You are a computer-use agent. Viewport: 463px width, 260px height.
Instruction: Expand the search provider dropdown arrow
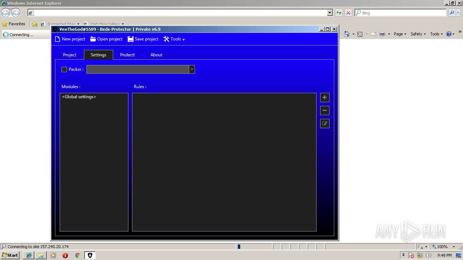(458, 13)
